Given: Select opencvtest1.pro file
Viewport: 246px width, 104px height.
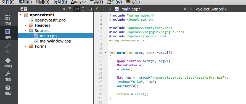Looking at the screenshot, I should (x=50, y=20).
